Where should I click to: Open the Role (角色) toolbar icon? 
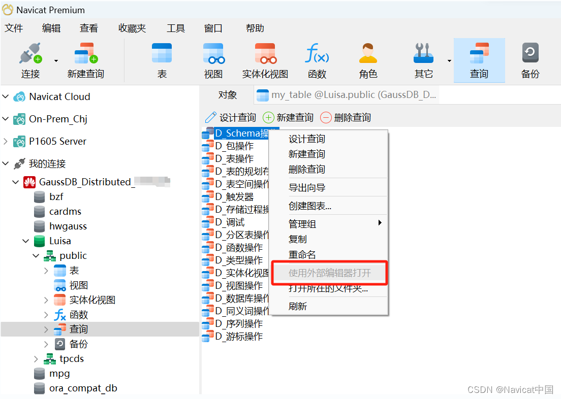click(368, 53)
